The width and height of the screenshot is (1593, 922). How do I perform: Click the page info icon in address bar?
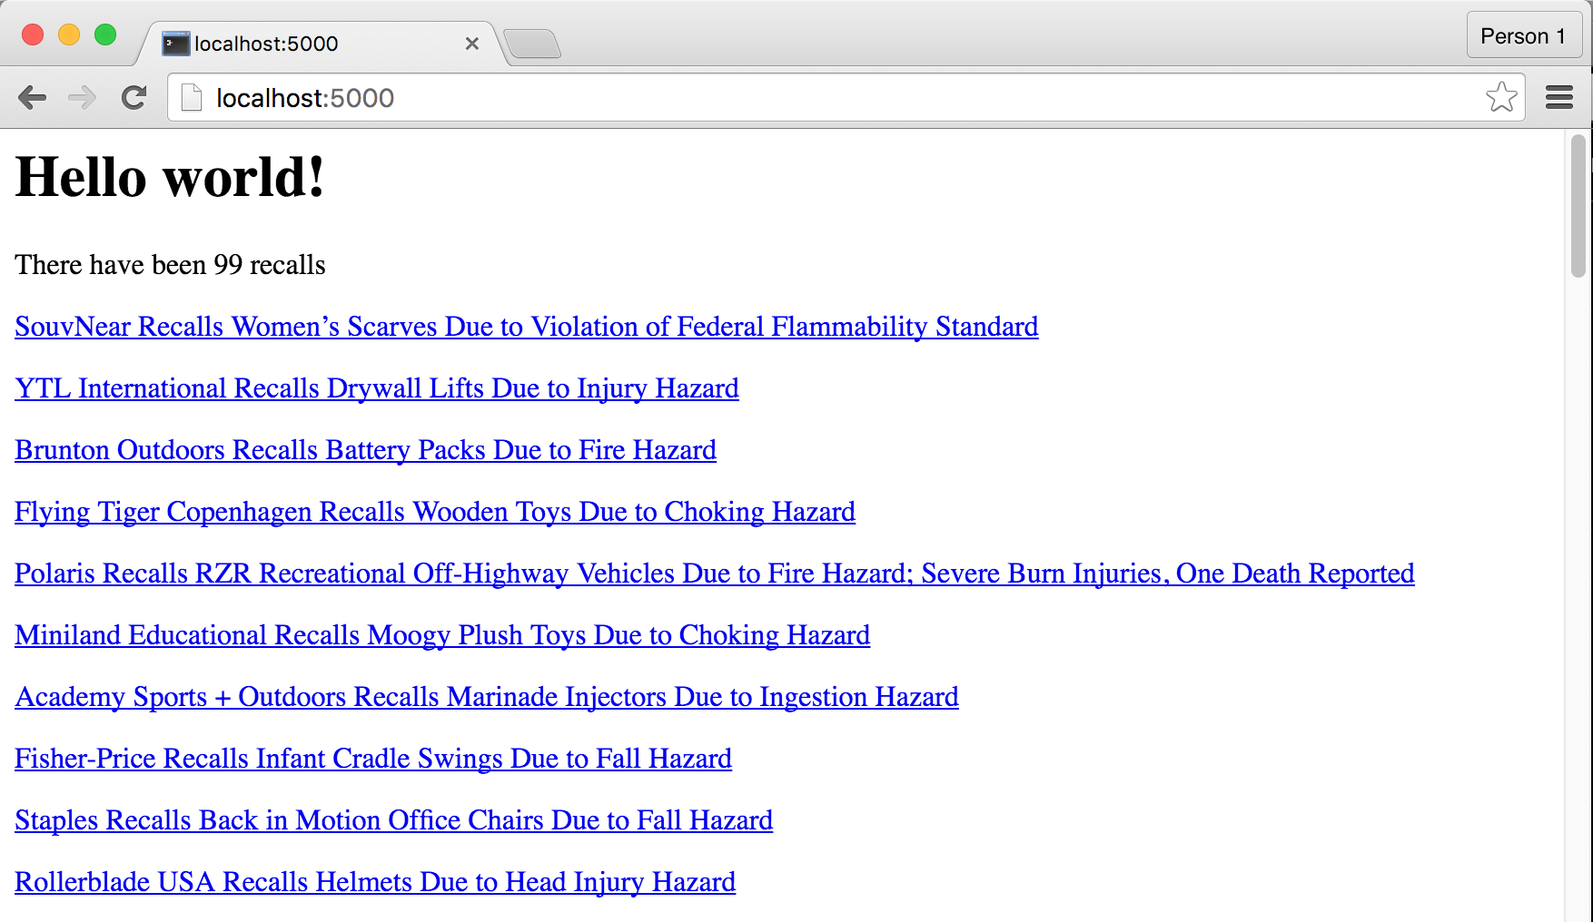pos(192,97)
